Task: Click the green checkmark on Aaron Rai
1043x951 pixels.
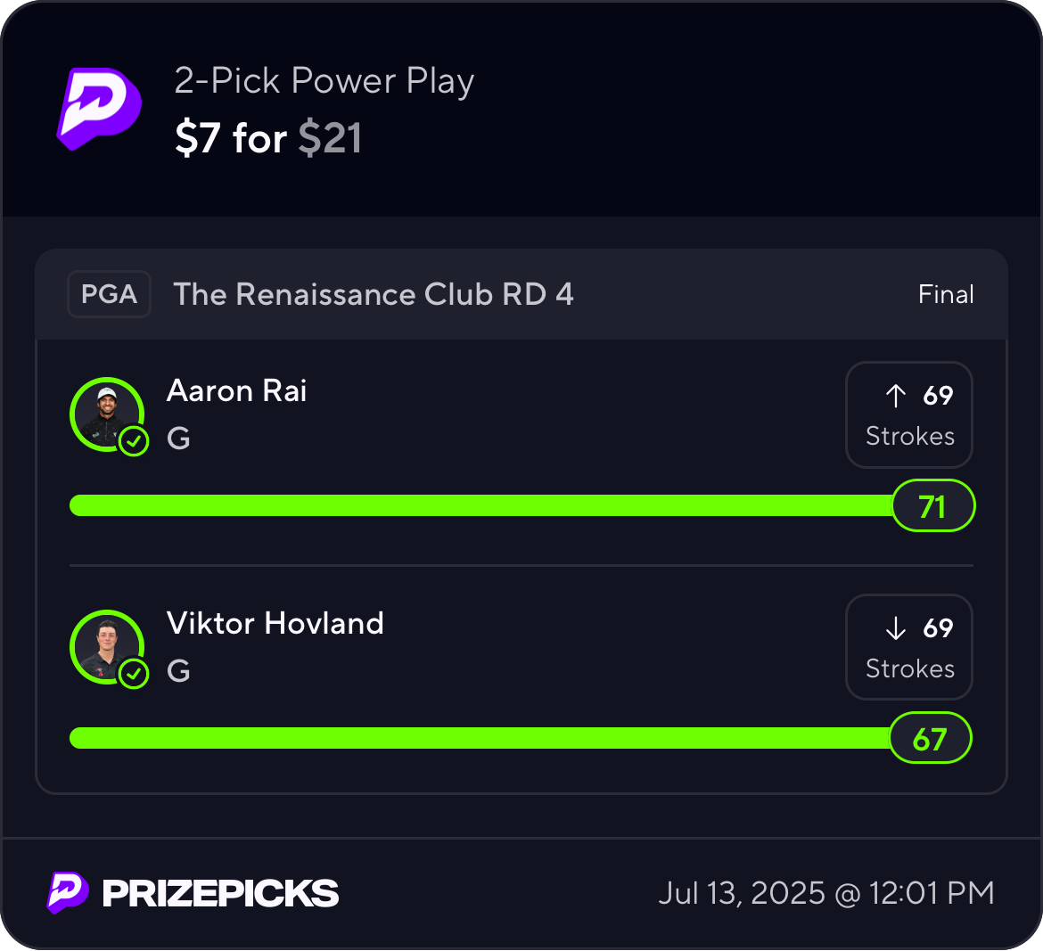Action: pos(134,440)
